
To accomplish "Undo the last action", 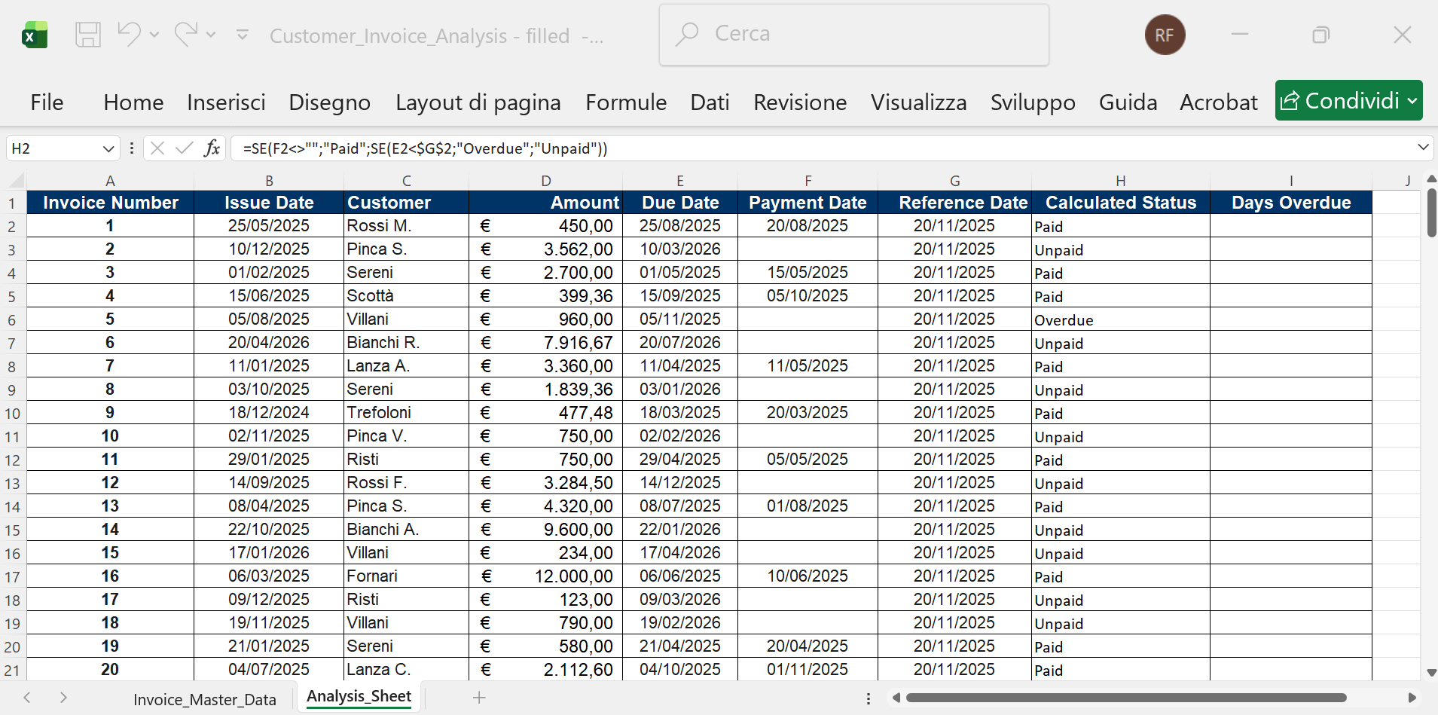I will 128,35.
